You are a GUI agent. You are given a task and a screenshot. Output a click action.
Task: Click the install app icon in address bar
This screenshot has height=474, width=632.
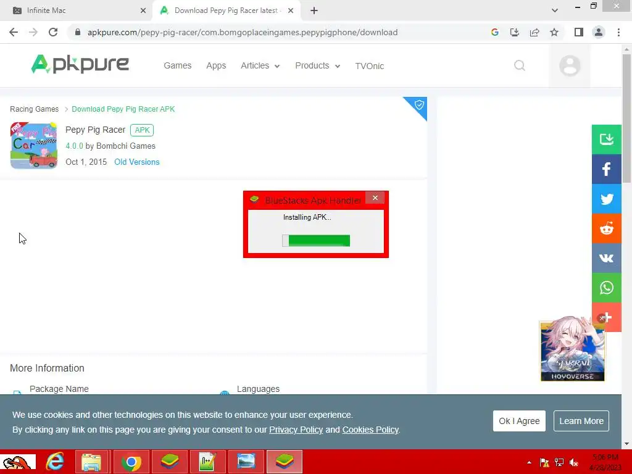(514, 32)
